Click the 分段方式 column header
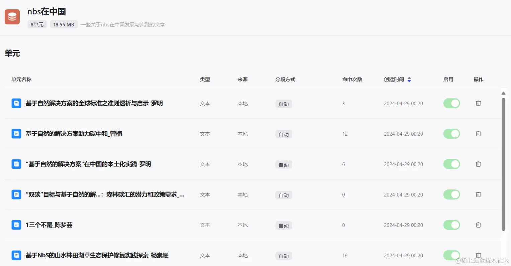Image resolution: width=511 pixels, height=266 pixels. (x=285, y=80)
